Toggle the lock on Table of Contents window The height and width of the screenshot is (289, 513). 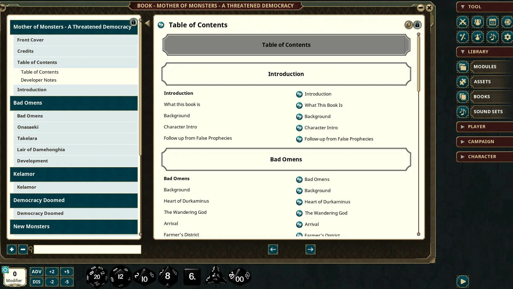(417, 25)
